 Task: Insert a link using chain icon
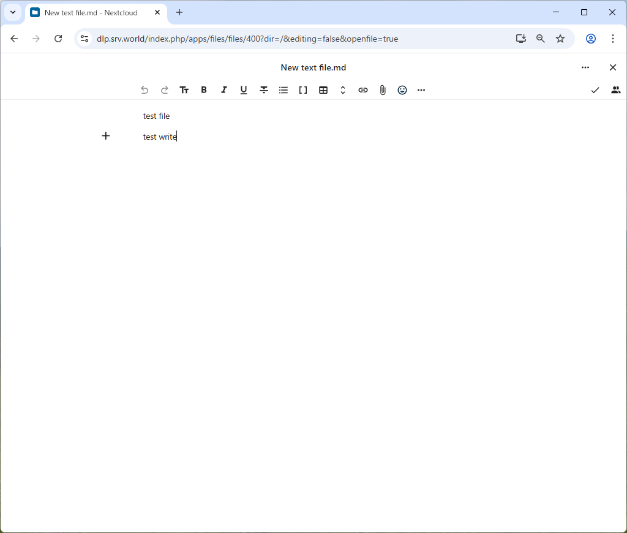(x=363, y=90)
